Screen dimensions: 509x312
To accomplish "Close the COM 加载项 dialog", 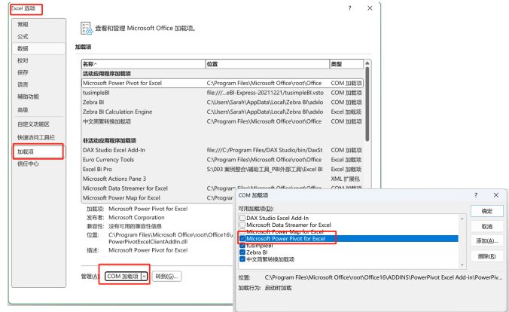I will (496, 195).
